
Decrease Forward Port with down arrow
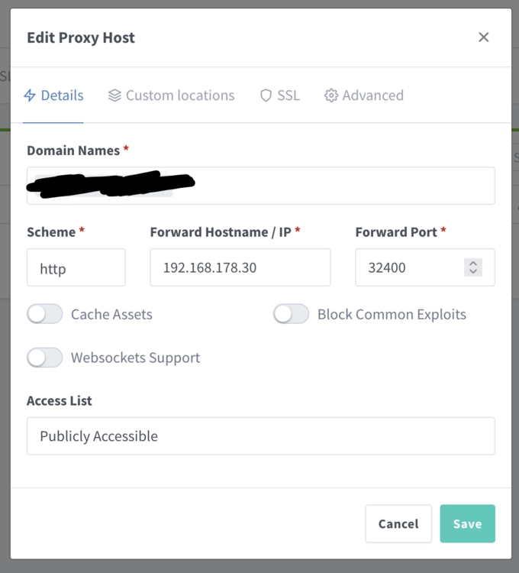pos(473,271)
